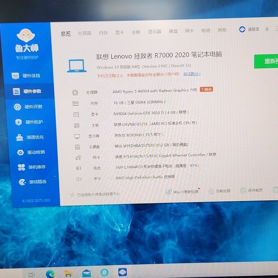Switch to the 主板 tab

point(136,32)
